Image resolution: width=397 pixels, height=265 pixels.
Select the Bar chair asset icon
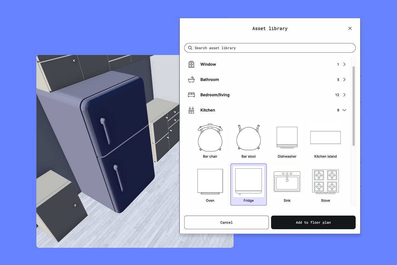(x=210, y=137)
